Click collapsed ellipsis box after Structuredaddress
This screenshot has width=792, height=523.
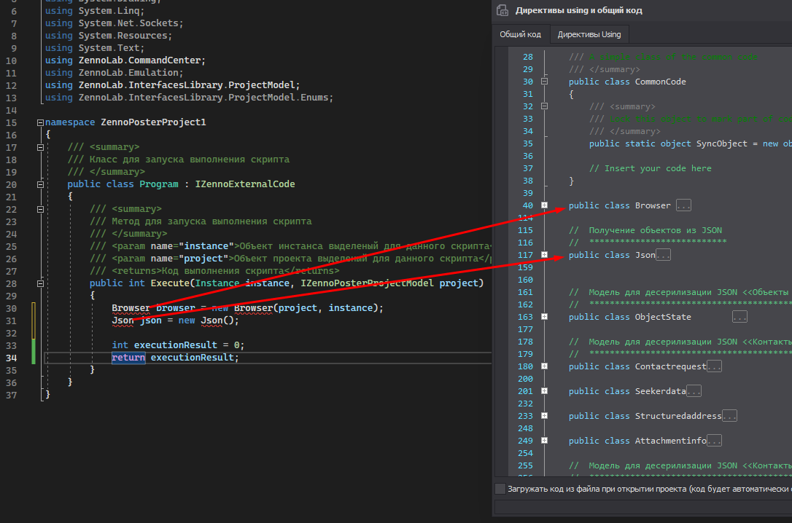729,416
